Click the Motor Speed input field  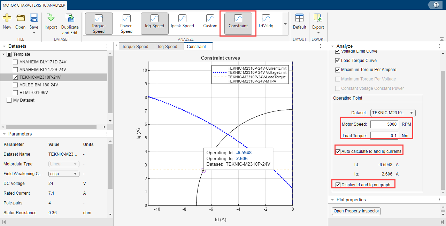click(x=384, y=124)
